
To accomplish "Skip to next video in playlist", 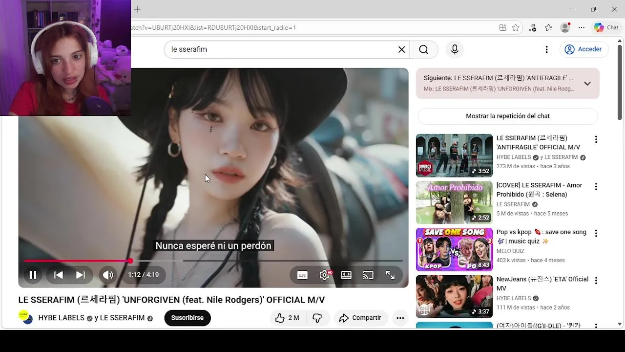I will tap(81, 275).
